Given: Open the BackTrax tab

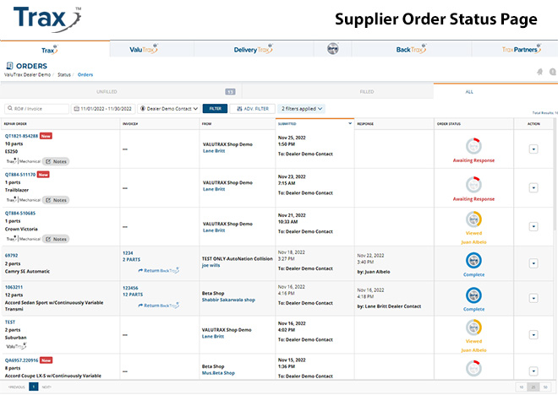Looking at the screenshot, I should click(x=411, y=49).
